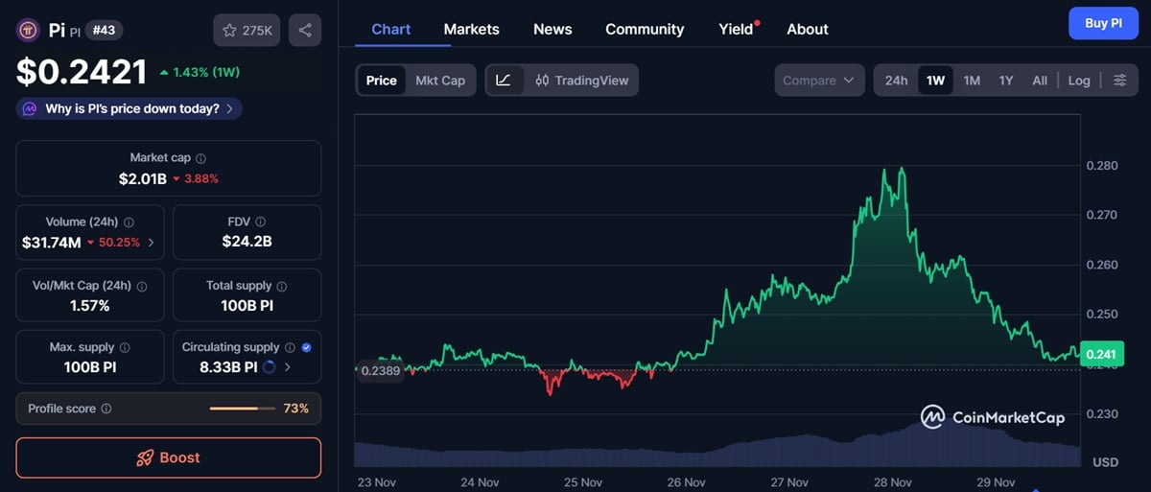Click the 0.2389 opening price label
Image resolution: width=1151 pixels, height=492 pixels.
coord(381,369)
